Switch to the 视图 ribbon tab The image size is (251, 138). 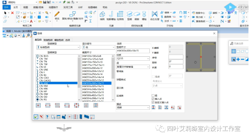(x=25, y=7)
